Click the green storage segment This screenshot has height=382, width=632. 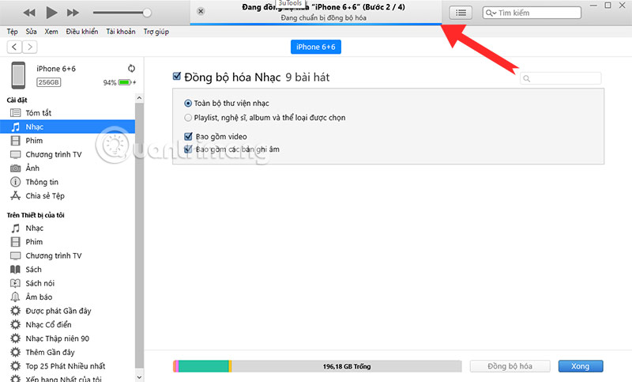[204, 366]
